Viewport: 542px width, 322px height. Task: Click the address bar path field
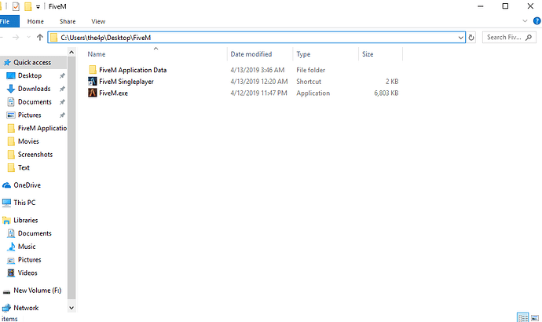click(x=257, y=38)
